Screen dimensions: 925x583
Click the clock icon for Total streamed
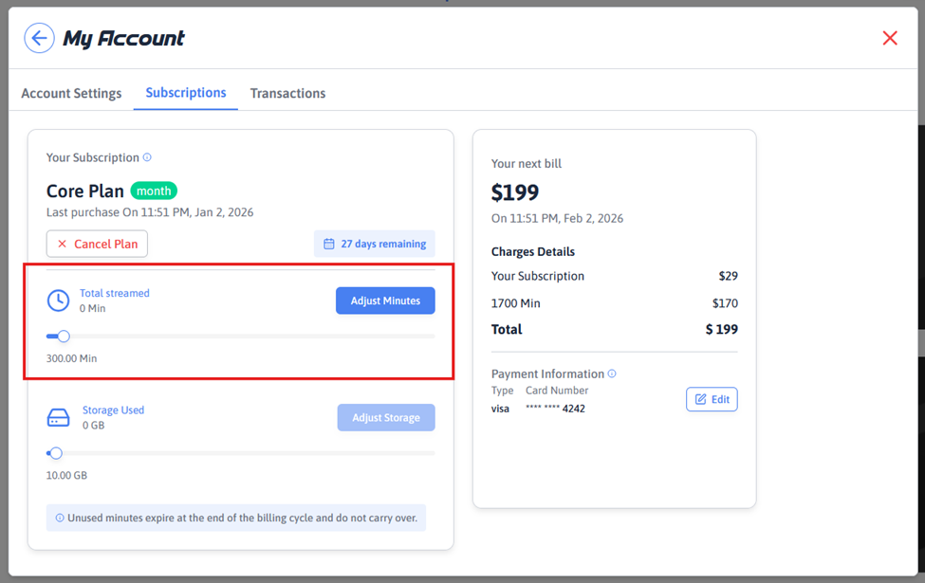click(x=58, y=301)
